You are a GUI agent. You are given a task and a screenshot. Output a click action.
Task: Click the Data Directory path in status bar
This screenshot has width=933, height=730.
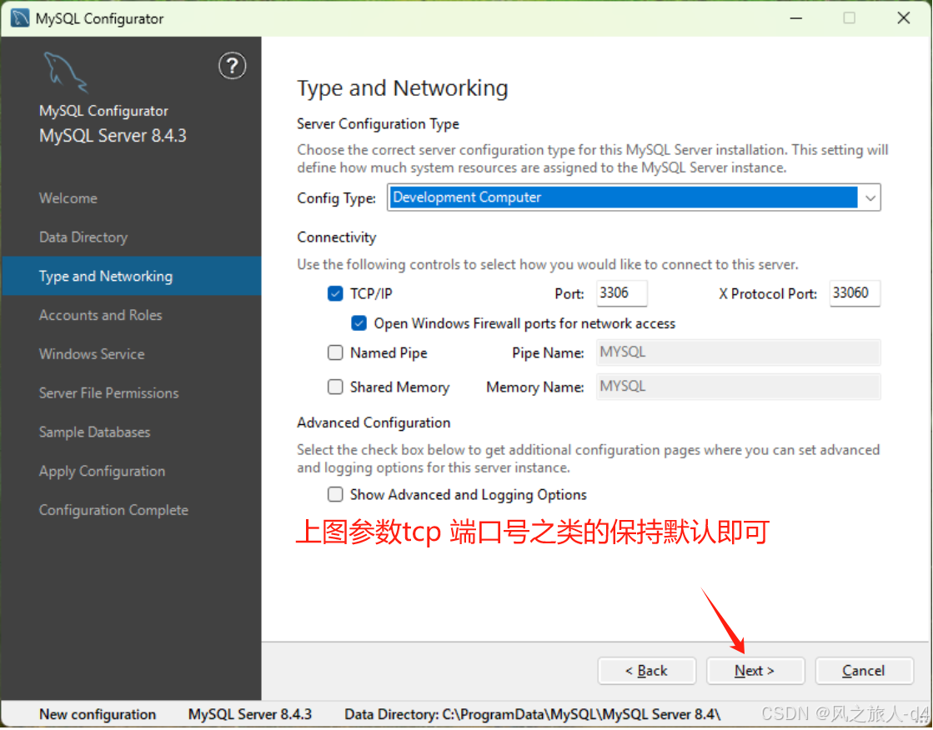(533, 715)
